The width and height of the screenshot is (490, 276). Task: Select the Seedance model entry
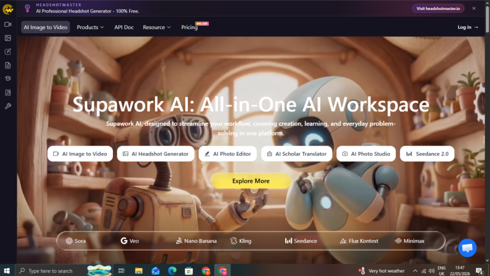pyautogui.click(x=301, y=241)
